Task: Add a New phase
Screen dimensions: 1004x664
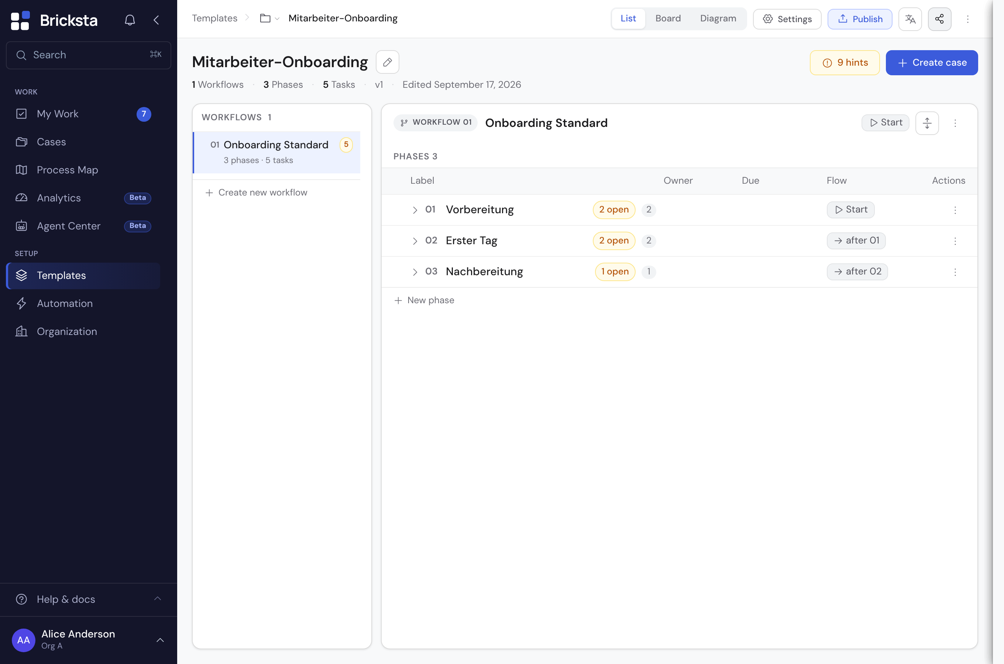Action: [424, 300]
